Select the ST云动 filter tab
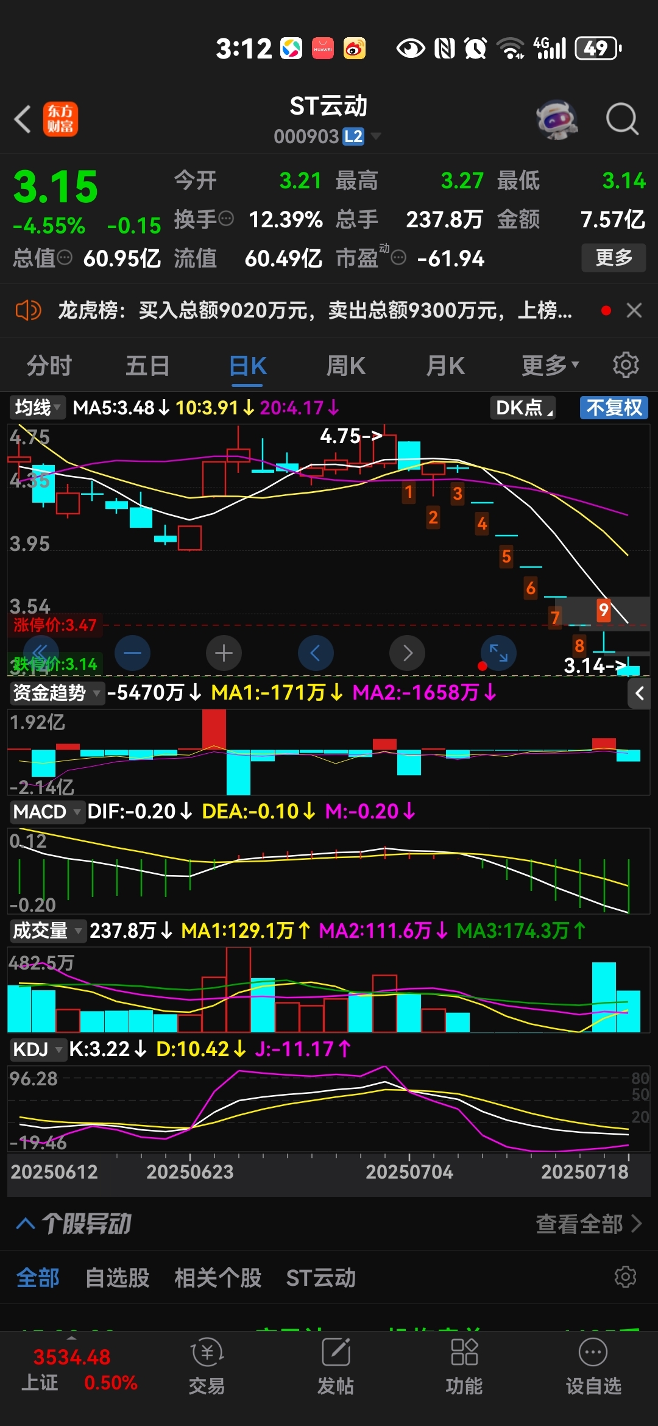Viewport: 658px width, 1426px height. coord(321,1277)
